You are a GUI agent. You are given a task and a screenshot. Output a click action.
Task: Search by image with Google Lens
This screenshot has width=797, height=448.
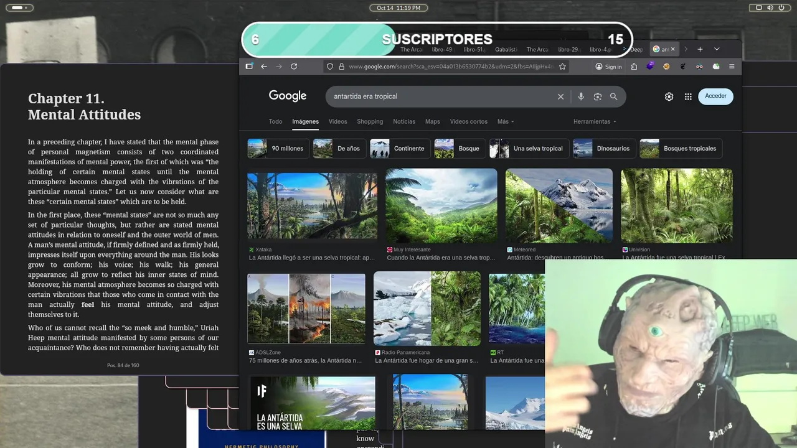pos(598,96)
